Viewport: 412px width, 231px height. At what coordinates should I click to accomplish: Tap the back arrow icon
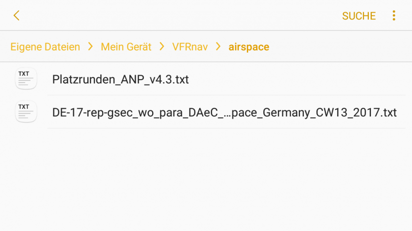pyautogui.click(x=16, y=15)
